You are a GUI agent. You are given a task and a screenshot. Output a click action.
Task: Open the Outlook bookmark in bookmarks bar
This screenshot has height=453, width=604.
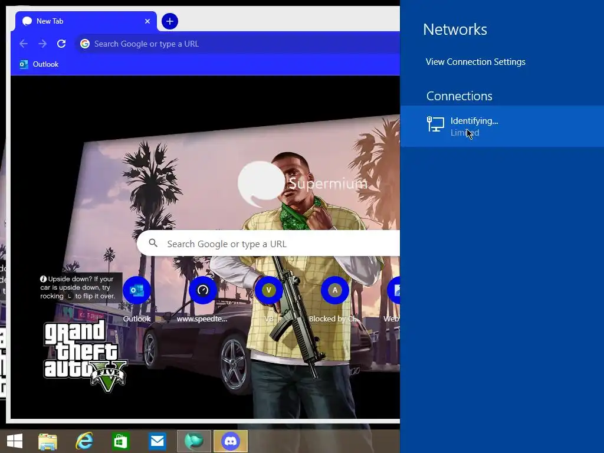point(39,64)
